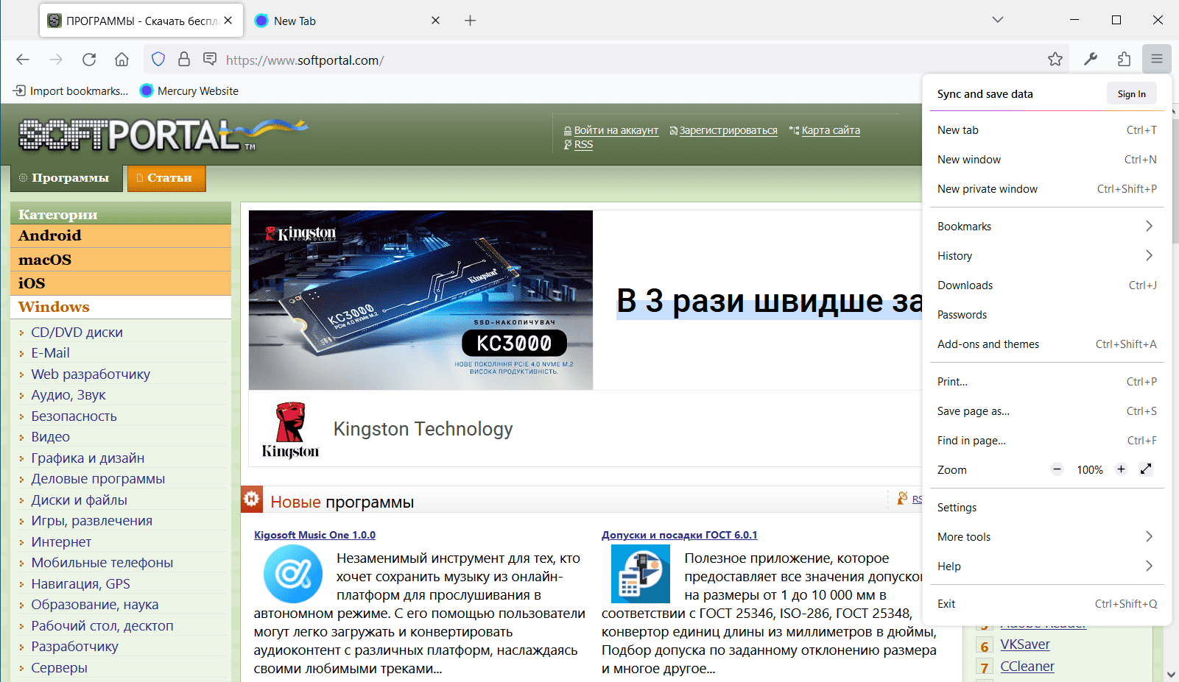Open Settings from the menu
This screenshot has height=682, width=1179.
click(x=1046, y=508)
